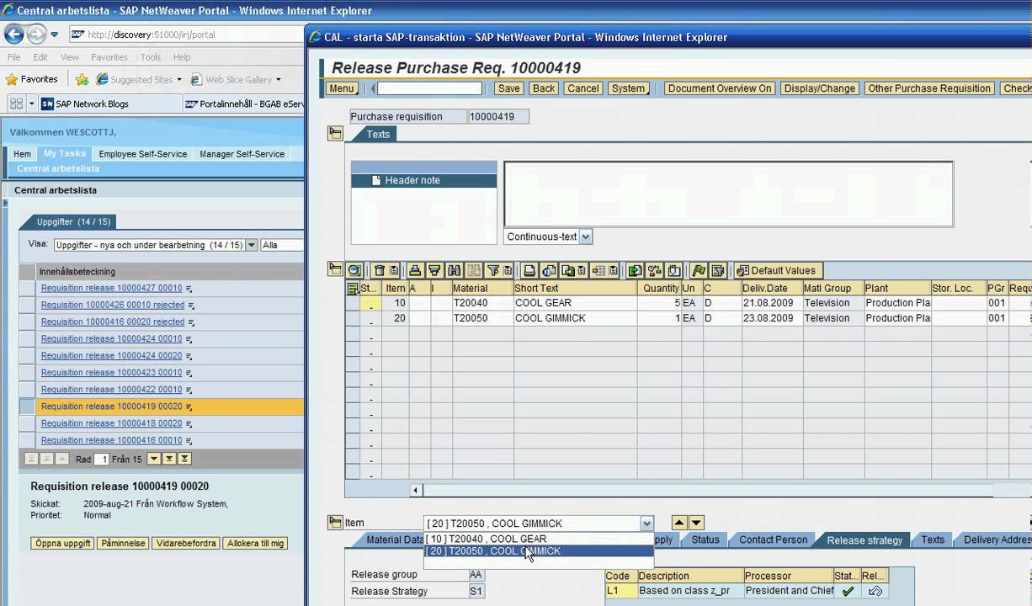
Task: Open action menu icon for Requisition release 10000427
Action: (189, 289)
